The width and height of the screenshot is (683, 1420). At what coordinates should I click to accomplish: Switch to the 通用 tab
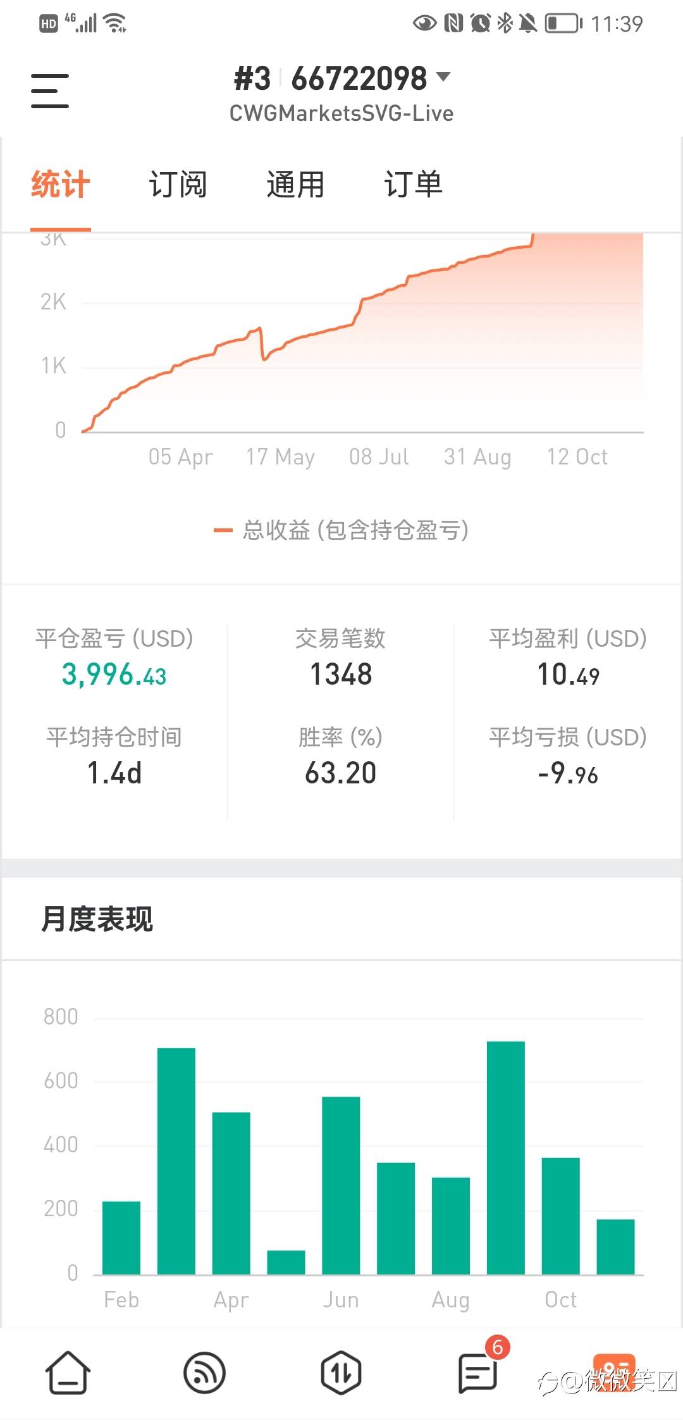point(295,185)
